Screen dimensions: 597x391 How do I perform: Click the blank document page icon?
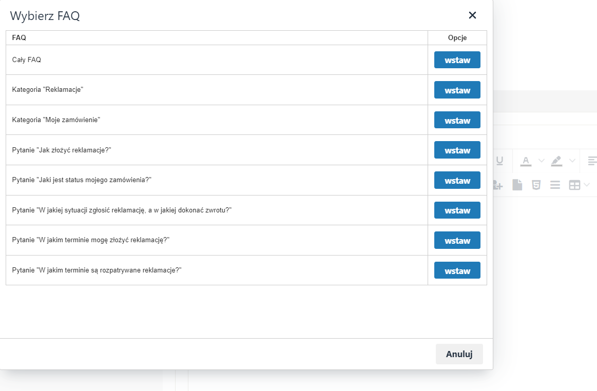point(517,185)
